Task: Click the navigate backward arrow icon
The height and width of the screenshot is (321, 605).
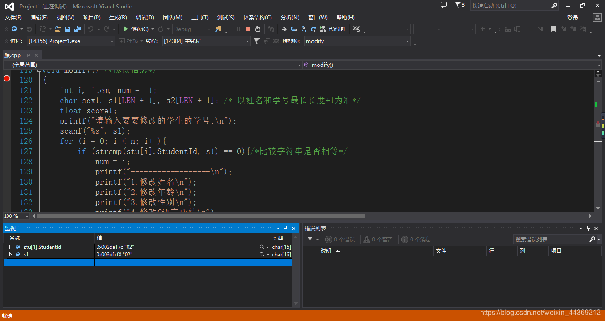Action: coord(14,29)
